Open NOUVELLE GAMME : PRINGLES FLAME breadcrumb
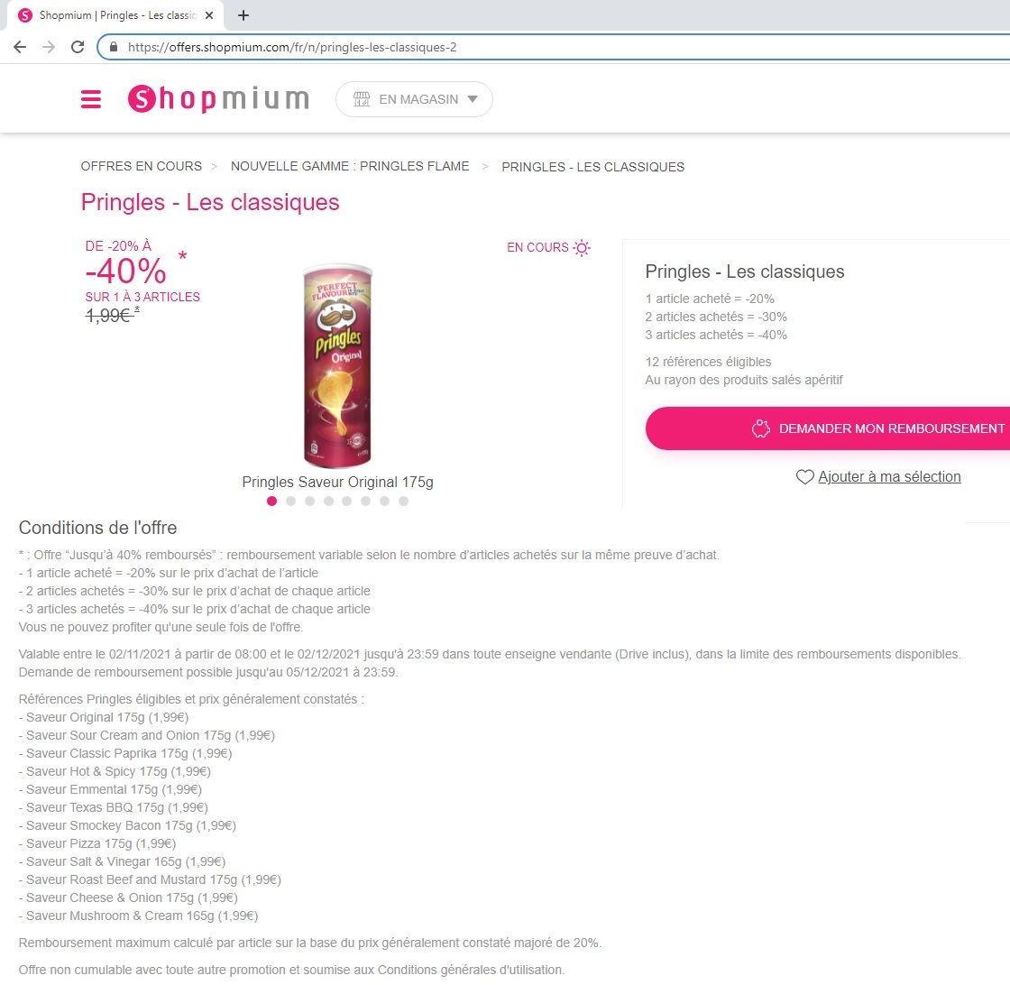This screenshot has height=985, width=1010. point(350,166)
